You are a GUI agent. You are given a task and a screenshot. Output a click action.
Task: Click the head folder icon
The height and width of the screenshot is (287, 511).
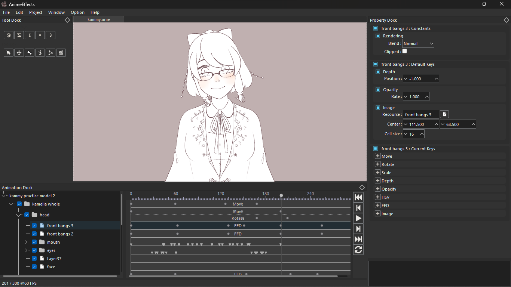34,215
